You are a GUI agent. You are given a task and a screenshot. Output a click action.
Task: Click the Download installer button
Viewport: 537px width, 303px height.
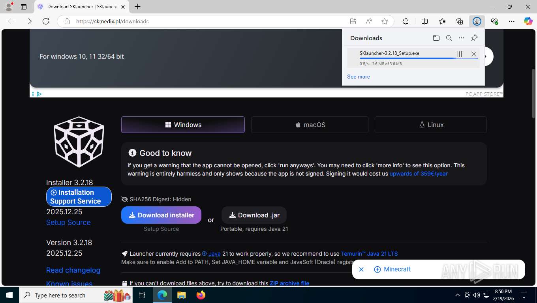(x=161, y=215)
